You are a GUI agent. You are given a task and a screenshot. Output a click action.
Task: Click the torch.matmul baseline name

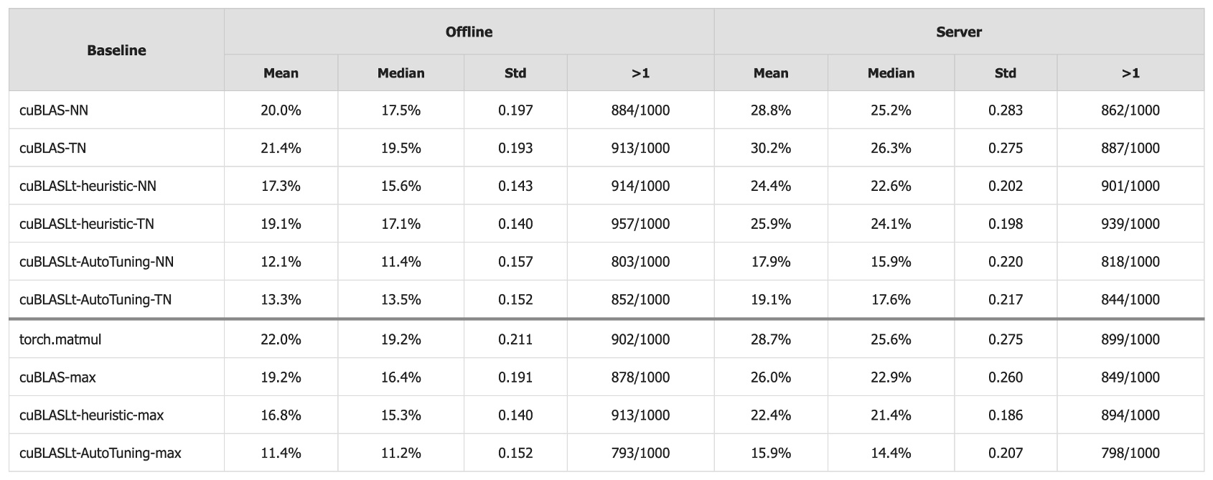click(x=60, y=339)
